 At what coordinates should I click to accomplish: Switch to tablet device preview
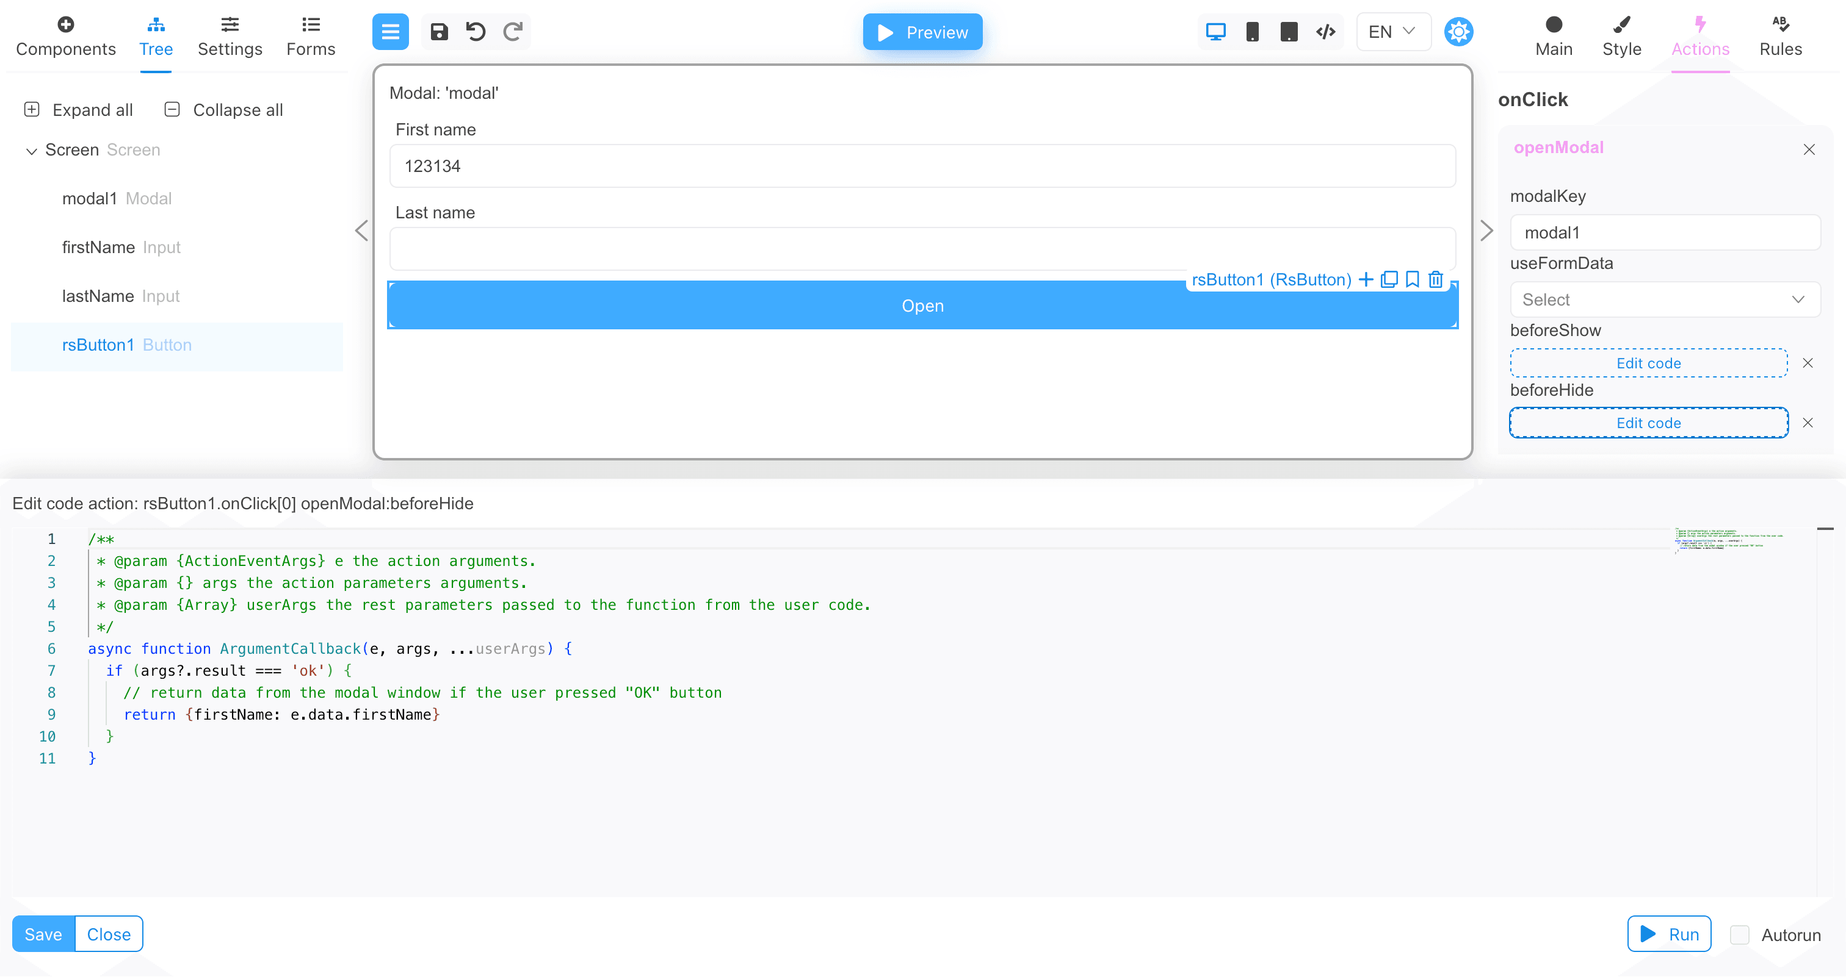tap(1289, 32)
